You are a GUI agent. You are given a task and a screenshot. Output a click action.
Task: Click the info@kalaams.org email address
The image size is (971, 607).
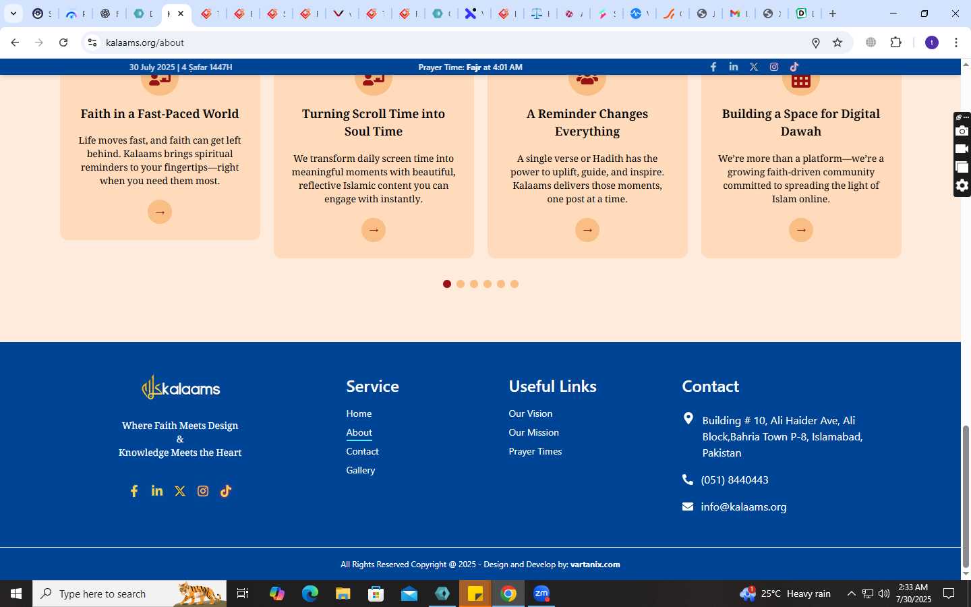[743, 507]
